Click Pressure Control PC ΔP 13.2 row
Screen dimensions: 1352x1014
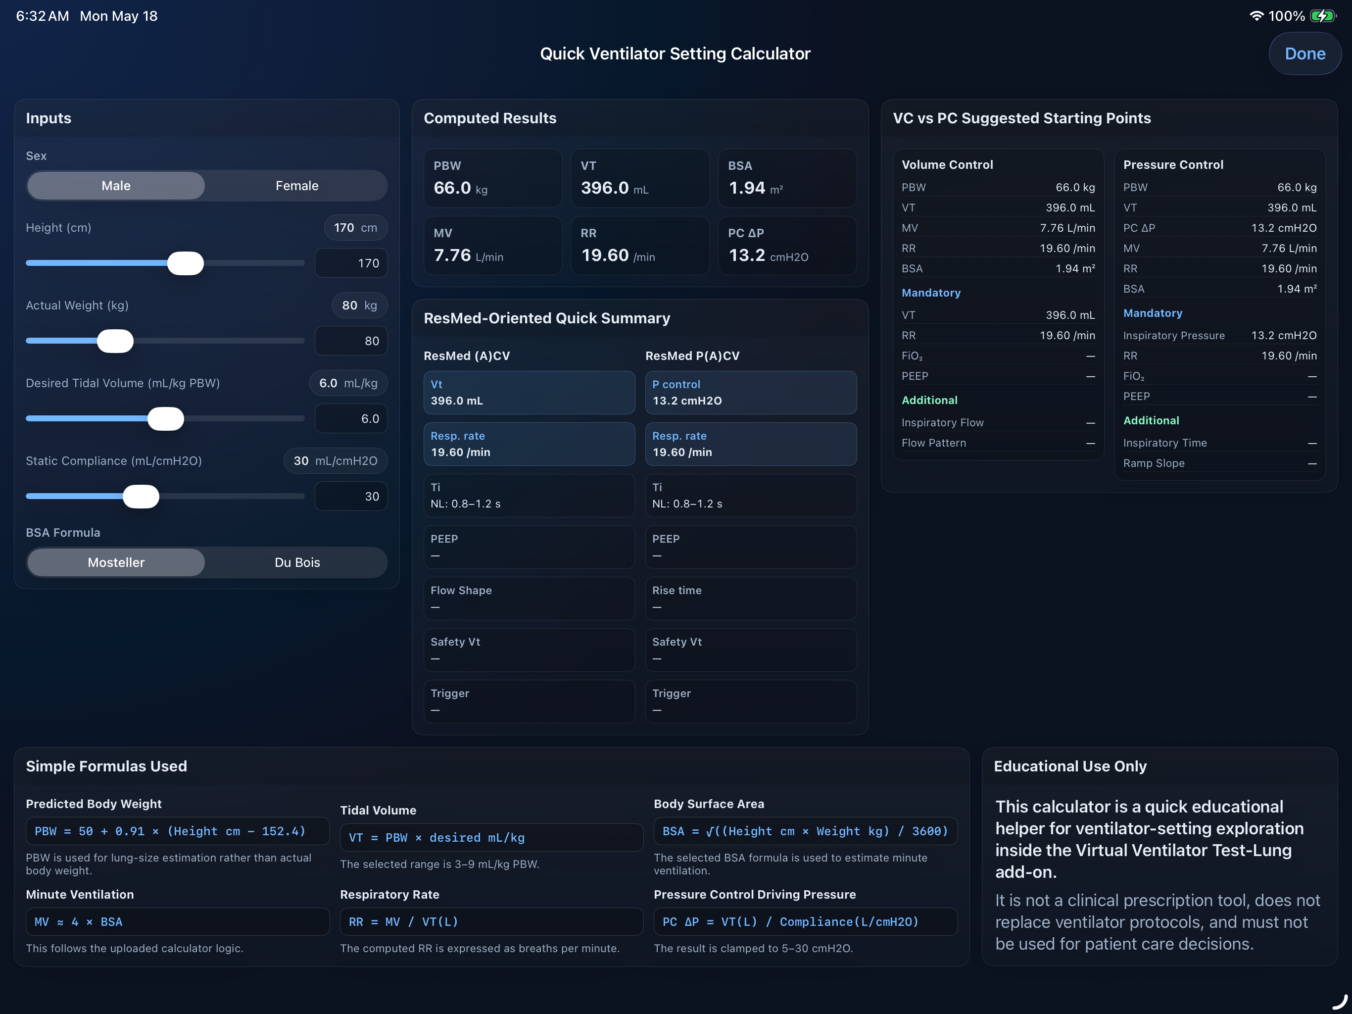(x=1219, y=228)
